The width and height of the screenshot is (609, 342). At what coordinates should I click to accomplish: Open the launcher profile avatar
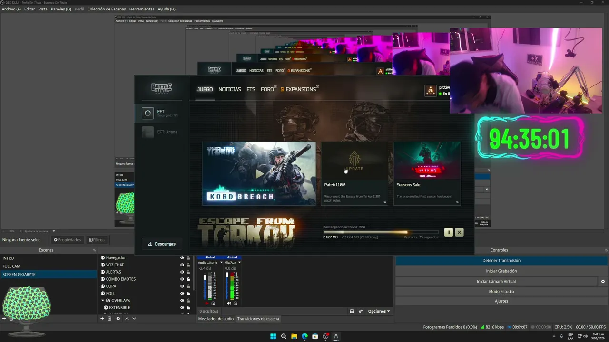[x=431, y=90]
